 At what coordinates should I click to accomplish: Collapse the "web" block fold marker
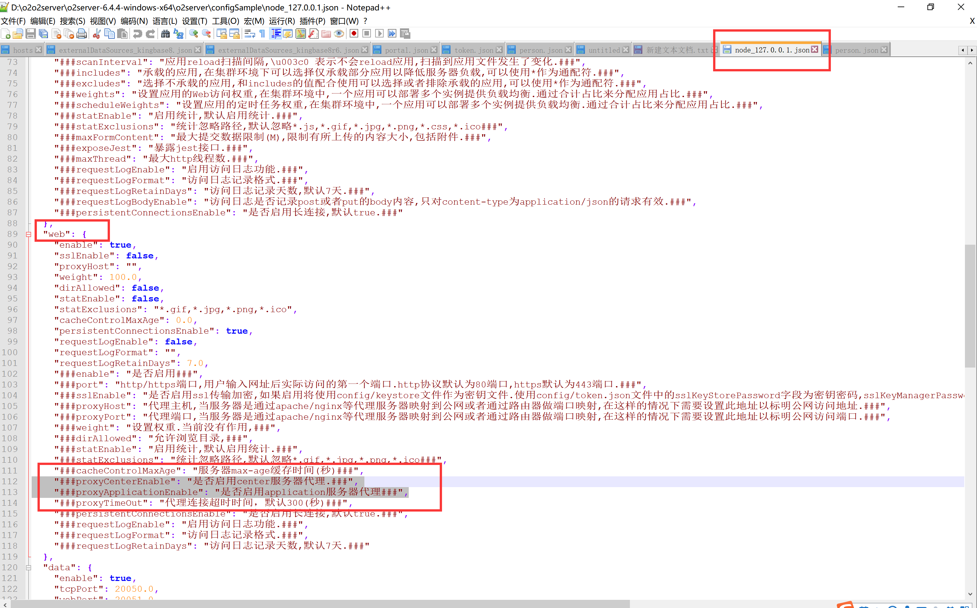(x=29, y=234)
